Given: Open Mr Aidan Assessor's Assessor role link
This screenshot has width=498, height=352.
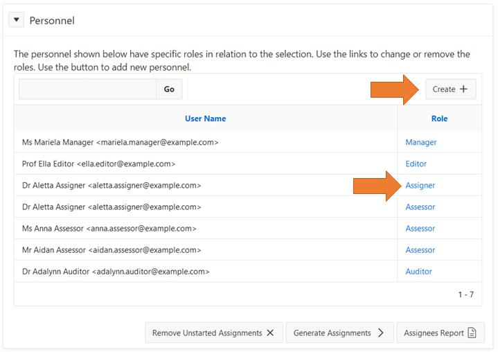Looking at the screenshot, I should pyautogui.click(x=420, y=249).
